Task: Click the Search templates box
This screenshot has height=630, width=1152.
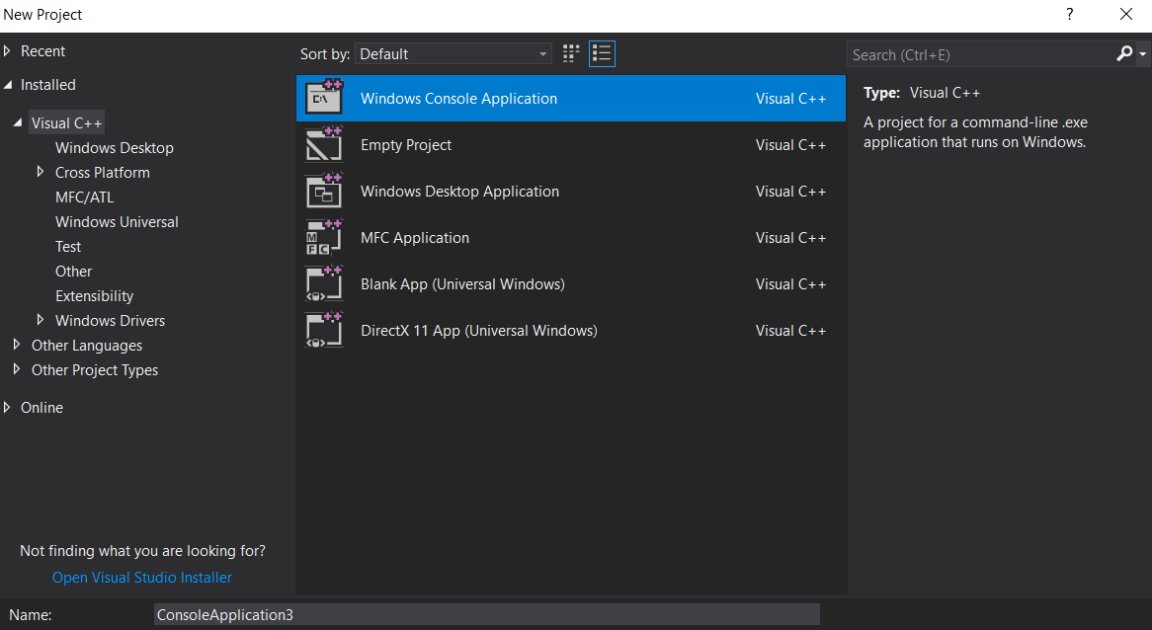Action: 978,54
